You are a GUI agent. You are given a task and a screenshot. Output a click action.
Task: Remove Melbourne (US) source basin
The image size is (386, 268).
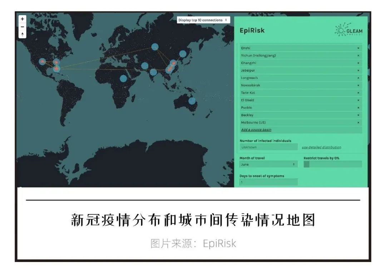point(358,123)
